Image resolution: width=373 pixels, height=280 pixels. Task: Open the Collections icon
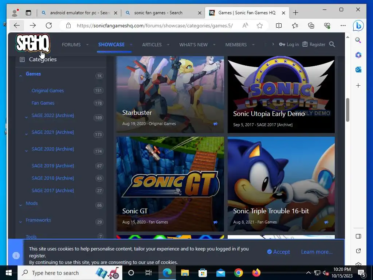[311, 26]
